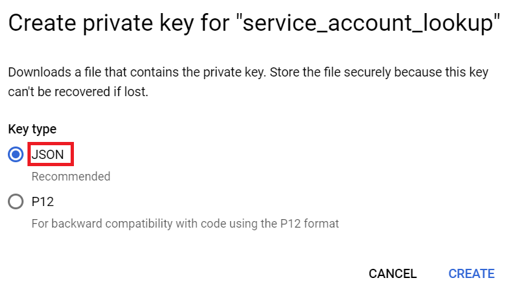The width and height of the screenshot is (522, 295).
Task: Click the word 'Create' in the dialog title
Action: tap(39, 24)
